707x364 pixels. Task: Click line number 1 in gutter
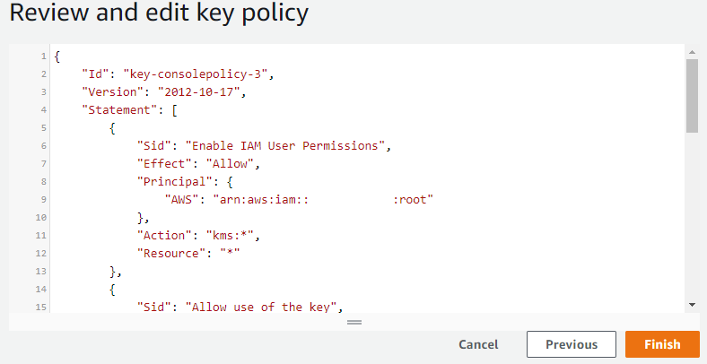(43, 56)
